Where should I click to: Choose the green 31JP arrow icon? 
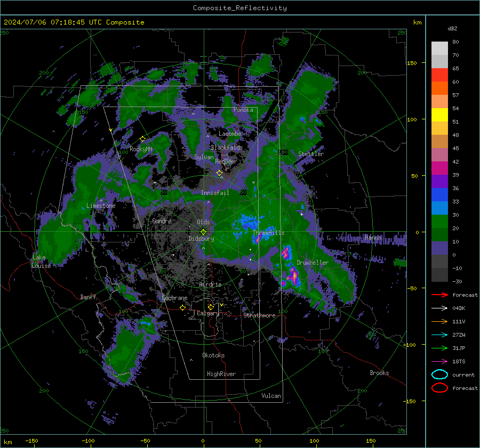pos(439,348)
